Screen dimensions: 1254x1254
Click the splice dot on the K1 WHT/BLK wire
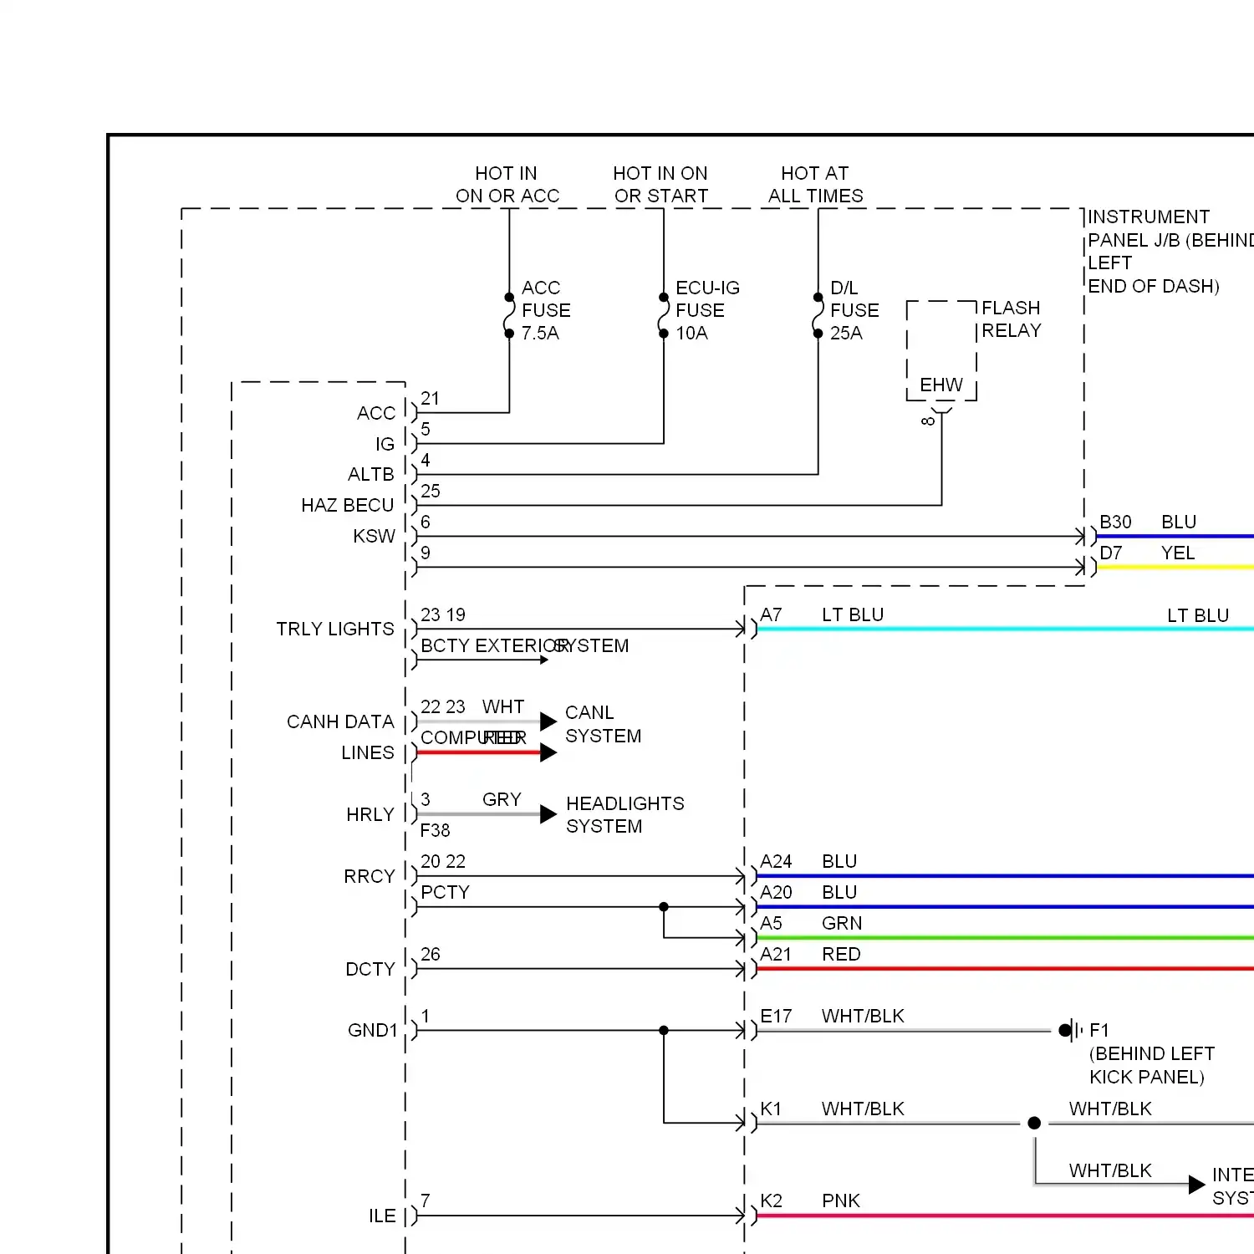point(1034,1123)
